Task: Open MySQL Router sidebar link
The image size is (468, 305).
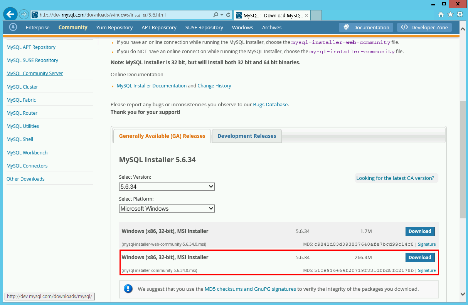Action: pyautogui.click(x=22, y=113)
